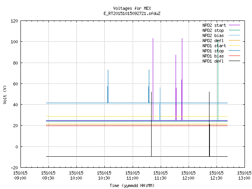The height and width of the screenshot is (189, 252).
Task: Click the black NPD1 defl legend line sample
Action: coord(234,61)
